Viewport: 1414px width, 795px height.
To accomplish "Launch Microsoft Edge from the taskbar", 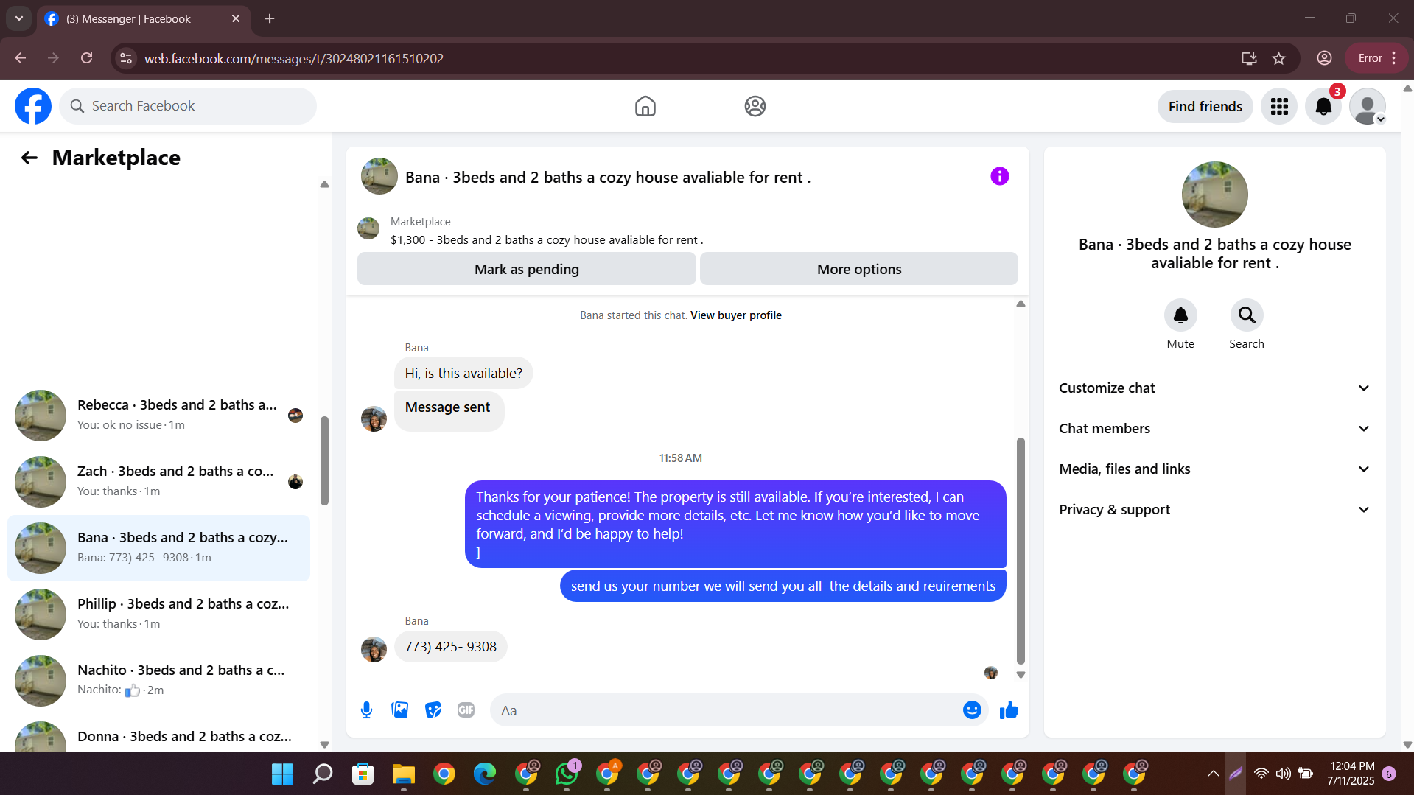I will point(484,774).
